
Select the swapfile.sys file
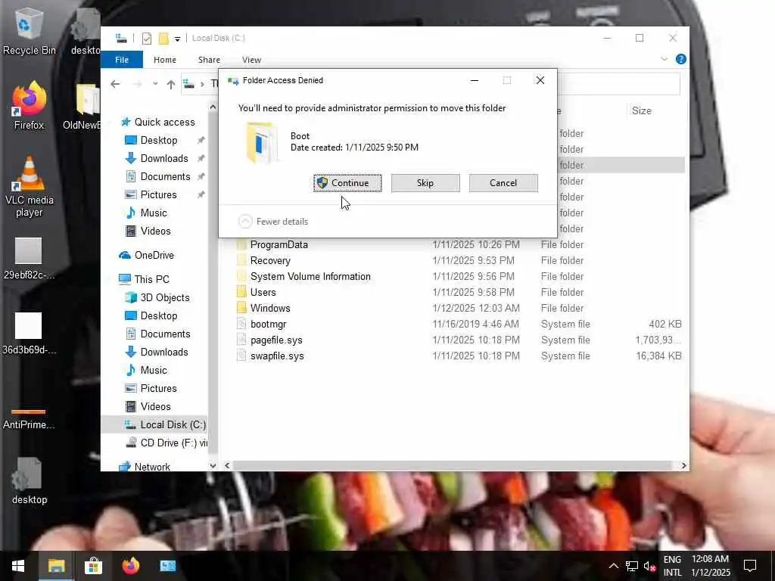pyautogui.click(x=458, y=356)
